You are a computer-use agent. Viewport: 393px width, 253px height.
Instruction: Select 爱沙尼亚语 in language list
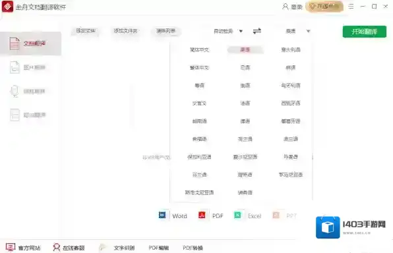245,157
